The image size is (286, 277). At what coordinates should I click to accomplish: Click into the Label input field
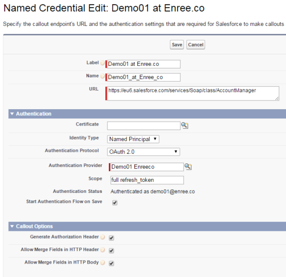pos(144,64)
